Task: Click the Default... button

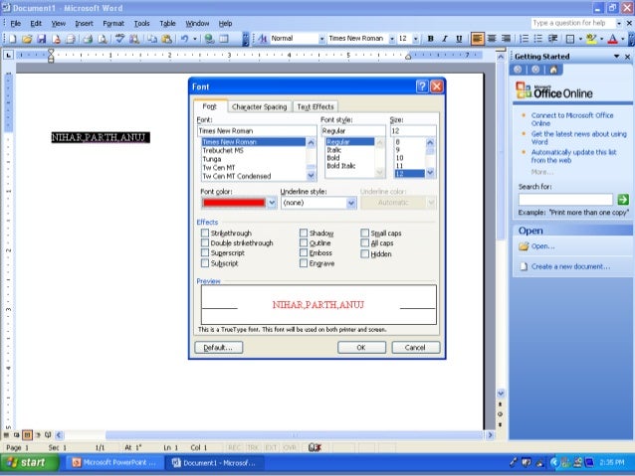Action: [218, 348]
